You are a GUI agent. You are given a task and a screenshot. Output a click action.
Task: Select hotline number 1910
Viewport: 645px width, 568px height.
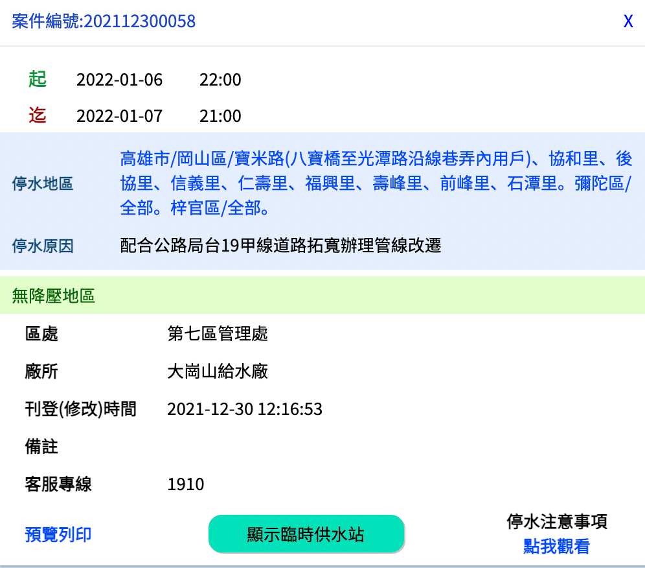point(185,484)
